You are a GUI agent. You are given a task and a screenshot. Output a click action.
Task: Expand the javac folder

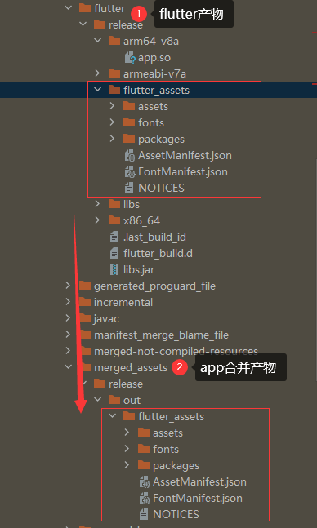[68, 318]
